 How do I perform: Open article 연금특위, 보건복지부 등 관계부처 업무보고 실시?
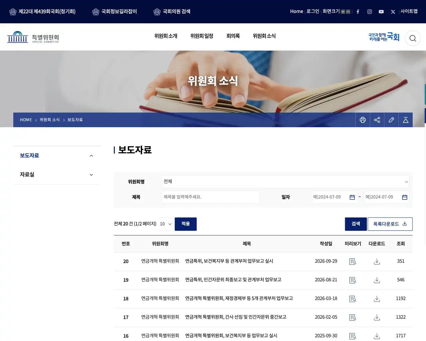(x=229, y=261)
